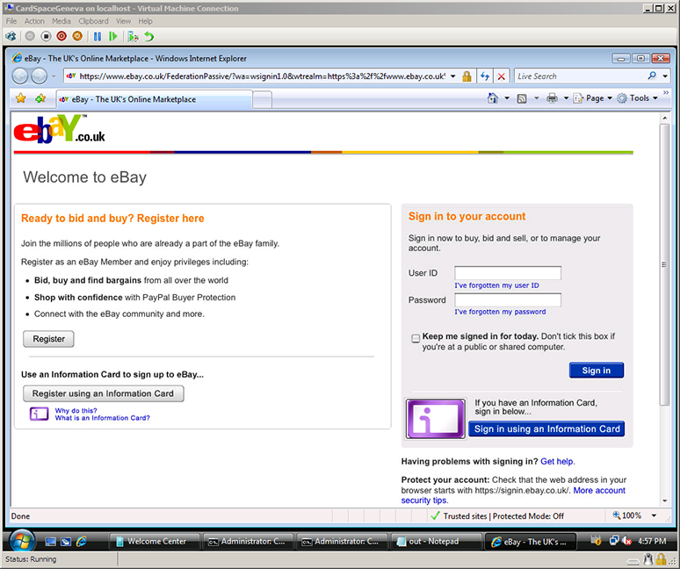Follow the I've forgotten my password link
This screenshot has width=680, height=569.
pos(500,312)
